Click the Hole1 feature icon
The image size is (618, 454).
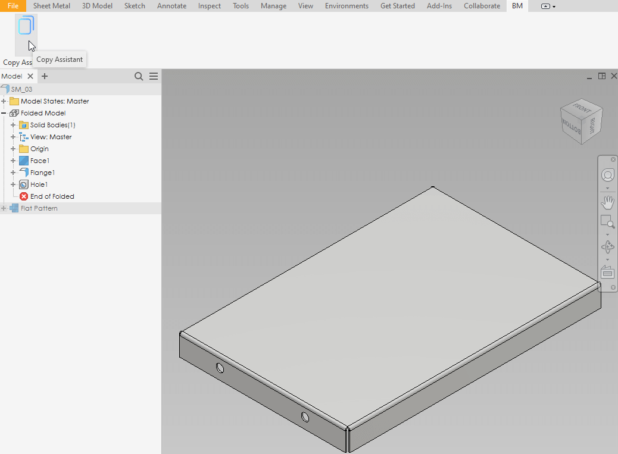(24, 184)
